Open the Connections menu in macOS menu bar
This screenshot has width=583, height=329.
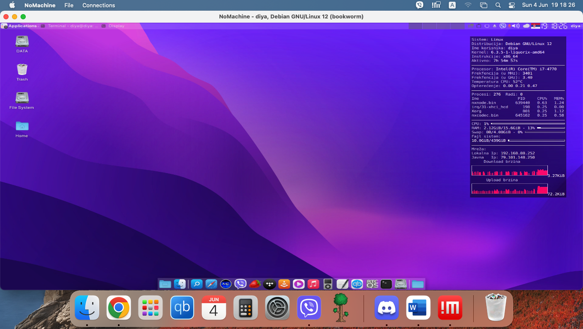point(99,5)
